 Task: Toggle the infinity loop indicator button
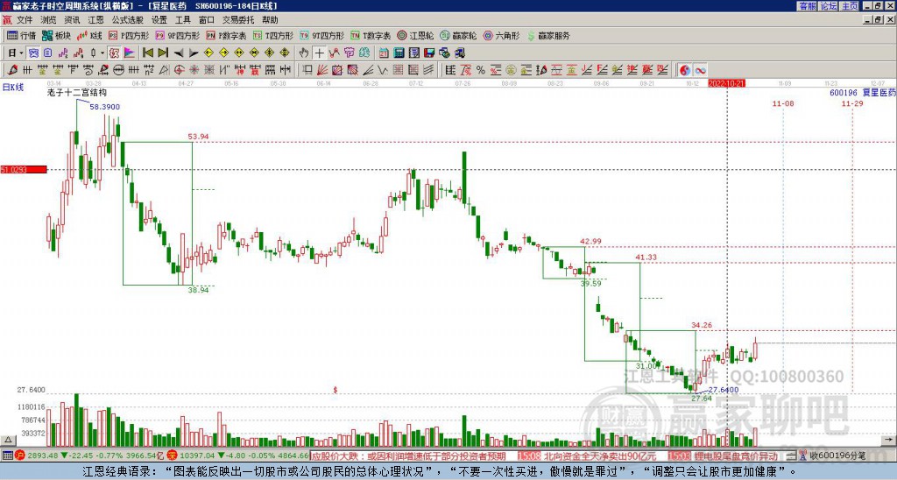click(700, 70)
